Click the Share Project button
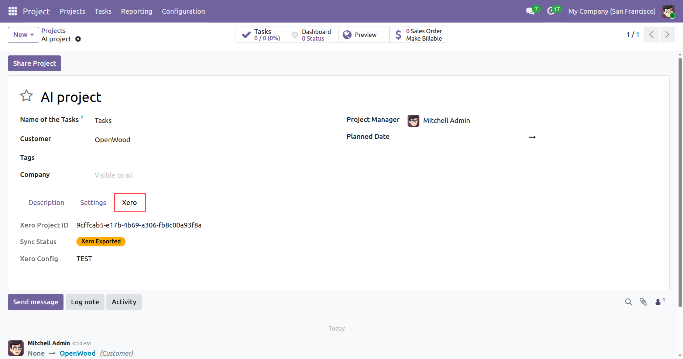This screenshot has height=359, width=683. tap(34, 63)
